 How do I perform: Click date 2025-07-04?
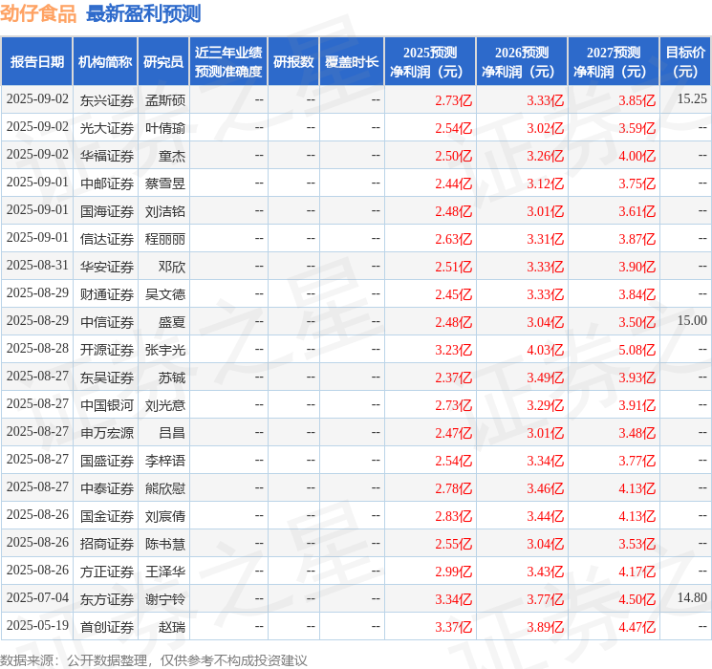(37, 597)
